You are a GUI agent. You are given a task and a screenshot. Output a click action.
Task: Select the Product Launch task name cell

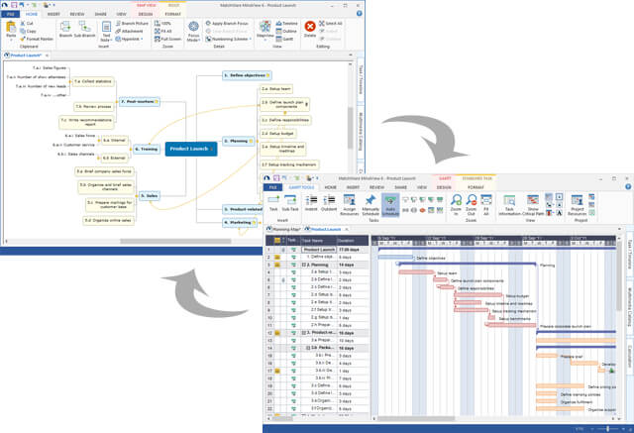pos(319,250)
